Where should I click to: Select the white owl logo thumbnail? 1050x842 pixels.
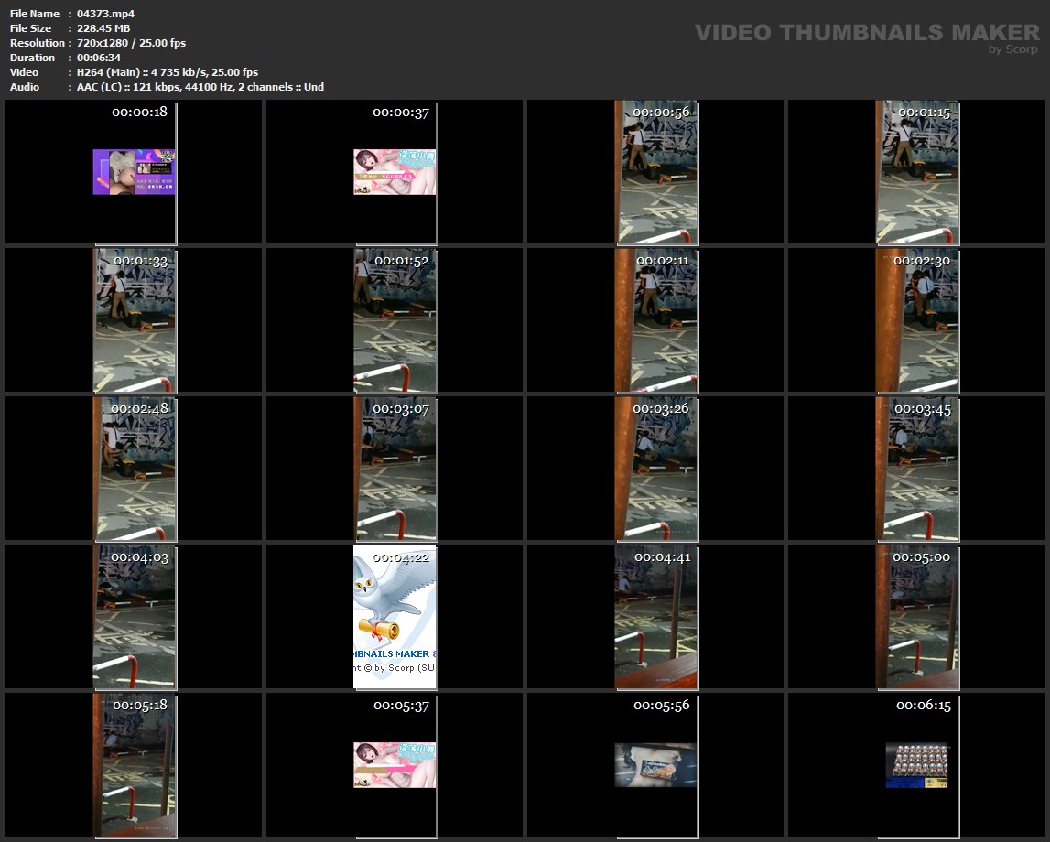click(395, 617)
